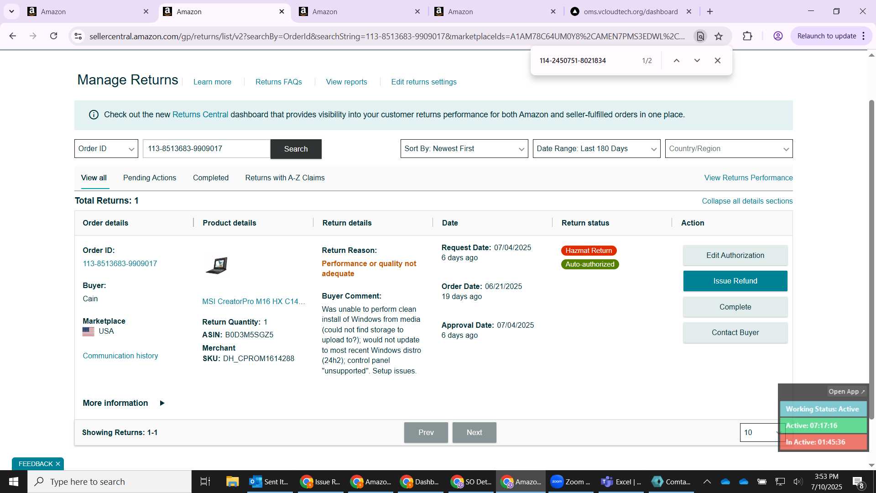Open Outlook Sent Items taskbar app

click(269, 482)
